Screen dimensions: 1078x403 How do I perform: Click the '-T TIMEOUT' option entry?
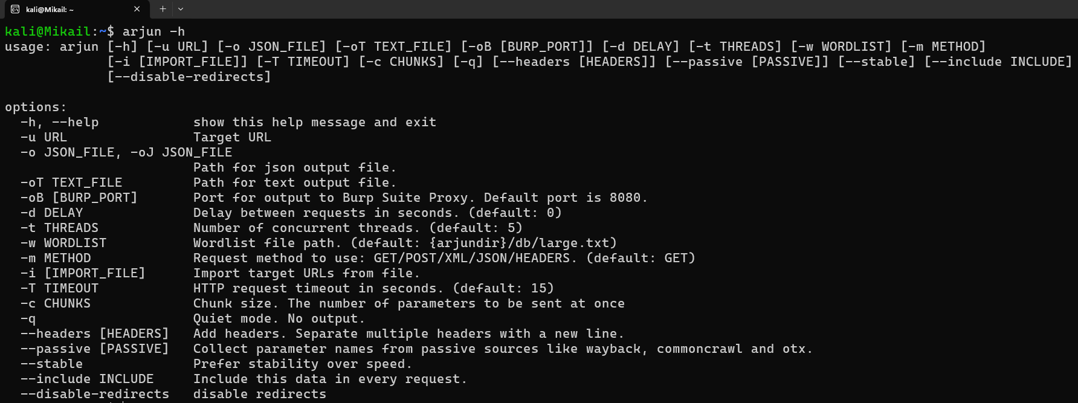(59, 288)
